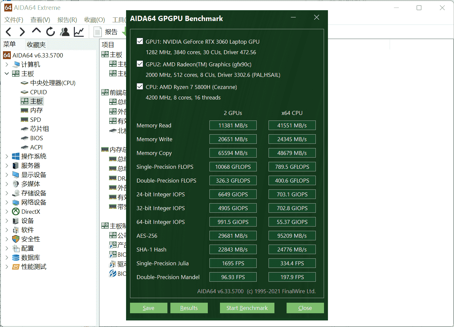The height and width of the screenshot is (327, 454).
Task: Open the 报告(R) menu
Action: coord(67,20)
